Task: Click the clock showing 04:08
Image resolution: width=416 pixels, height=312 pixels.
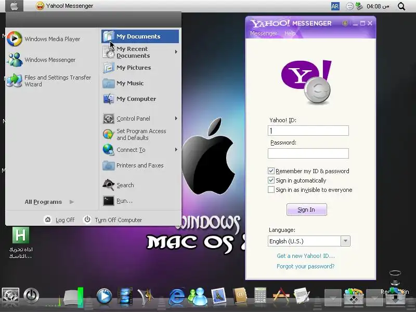Action: pyautogui.click(x=378, y=6)
